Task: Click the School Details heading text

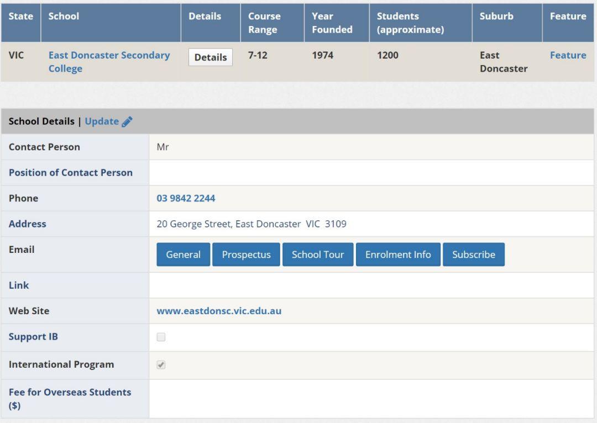Action: click(x=41, y=121)
